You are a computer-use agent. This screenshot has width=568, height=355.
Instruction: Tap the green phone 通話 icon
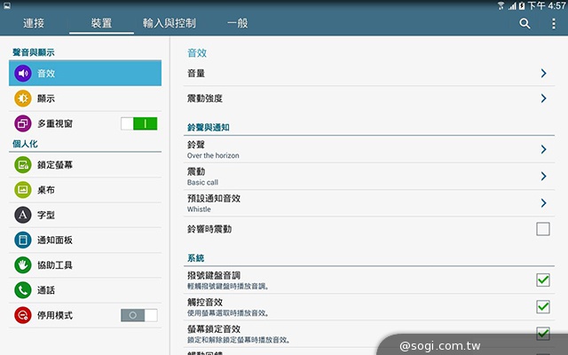[23, 290]
